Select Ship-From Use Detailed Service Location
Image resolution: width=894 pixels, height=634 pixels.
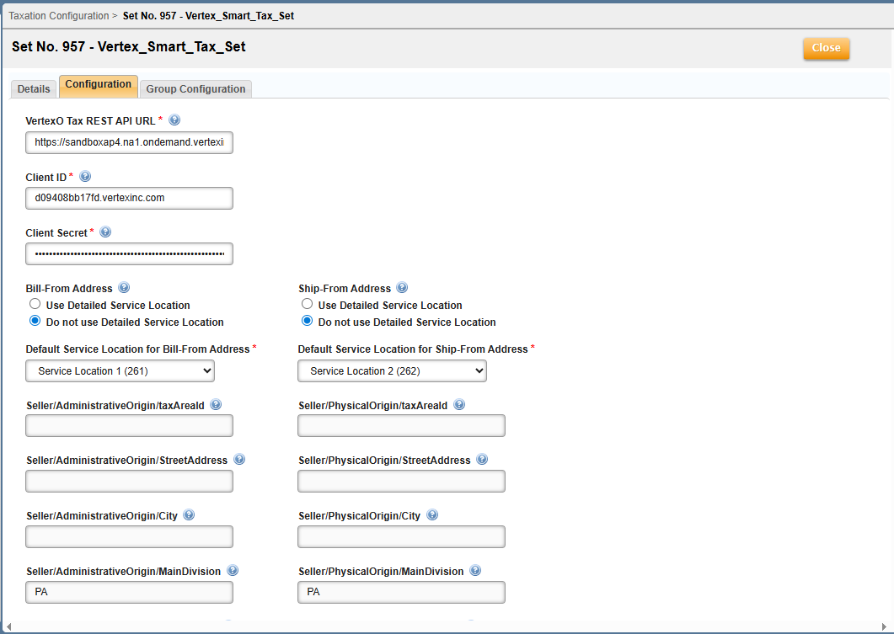click(x=308, y=304)
